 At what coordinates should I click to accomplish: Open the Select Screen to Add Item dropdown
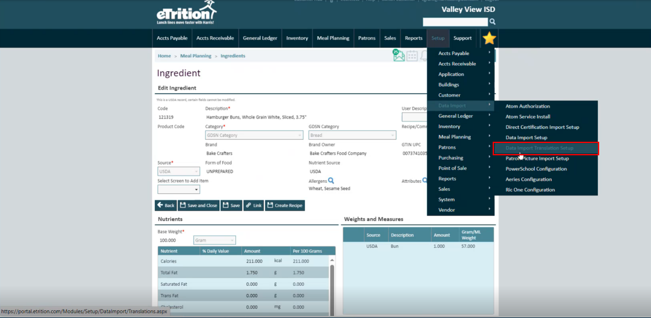(x=178, y=189)
